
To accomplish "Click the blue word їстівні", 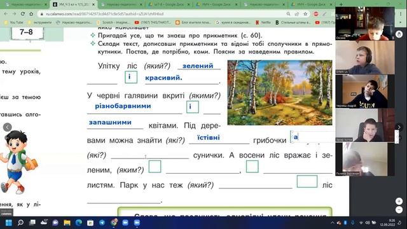I will coord(209,137).
